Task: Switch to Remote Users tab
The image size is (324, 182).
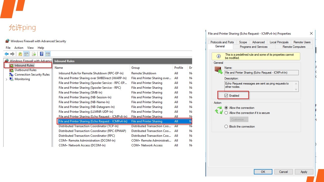Action: point(302,42)
